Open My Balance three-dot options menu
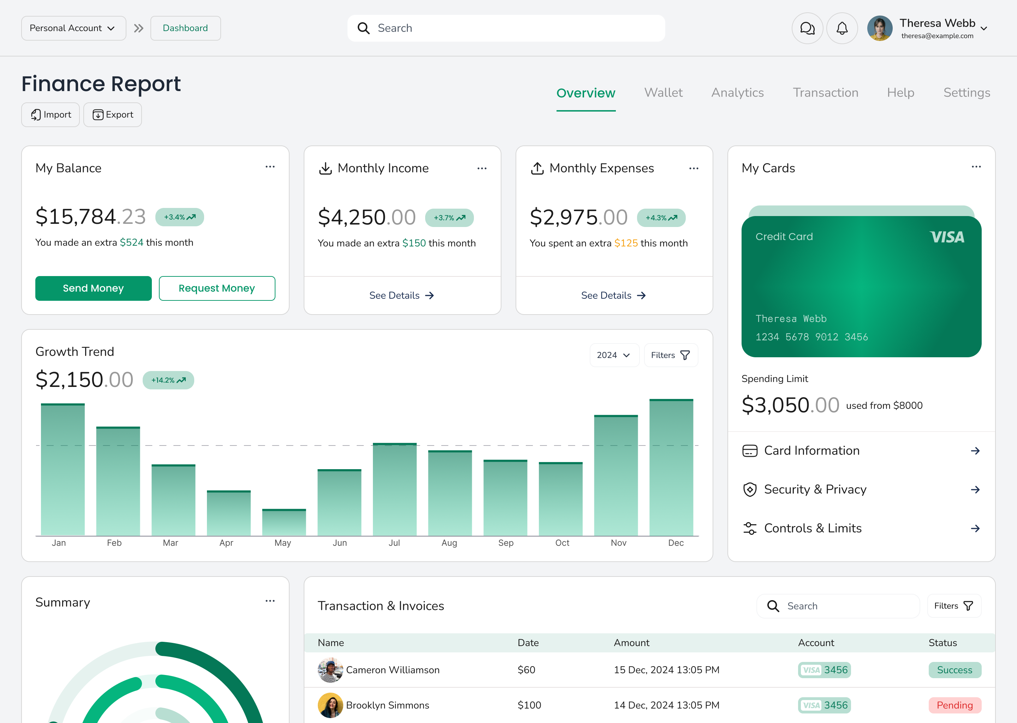The width and height of the screenshot is (1017, 723). point(270,167)
